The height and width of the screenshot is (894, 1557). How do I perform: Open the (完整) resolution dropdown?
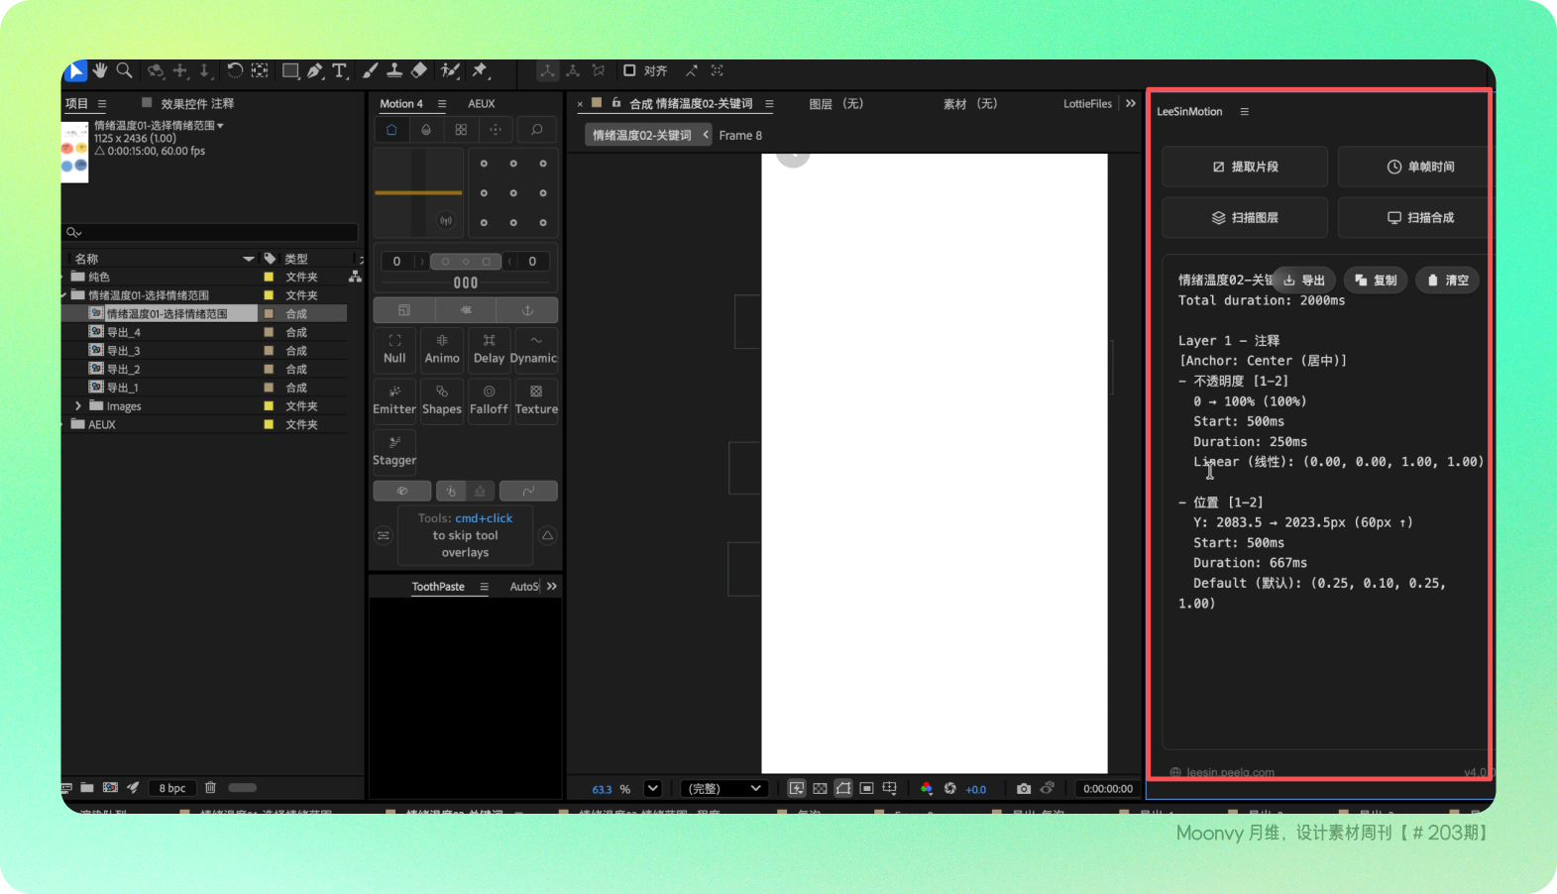[x=724, y=789]
